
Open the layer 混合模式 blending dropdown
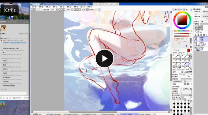pos(204,21)
